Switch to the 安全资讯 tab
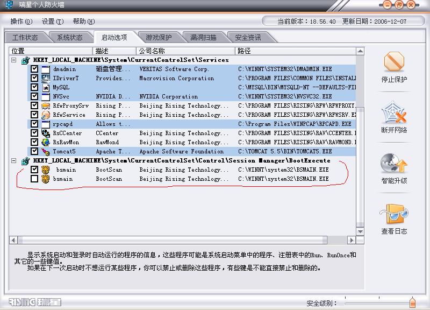430x310 pixels. (248, 38)
